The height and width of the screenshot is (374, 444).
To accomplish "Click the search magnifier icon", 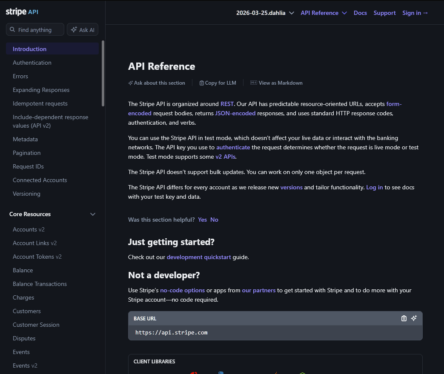I will (12, 29).
